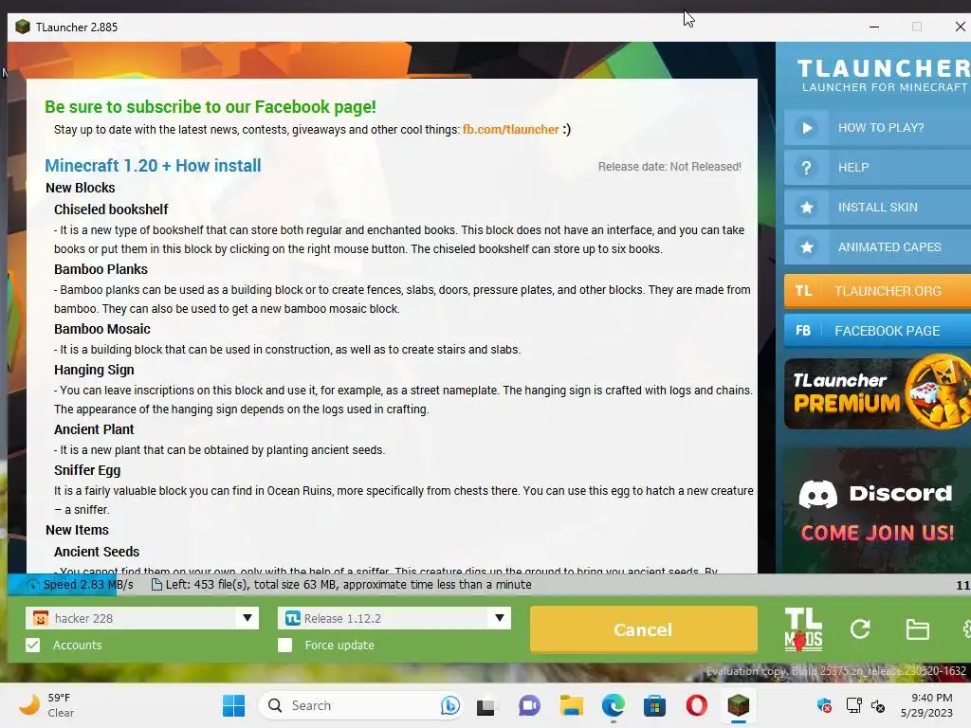Click the FB icon on Facebook Page button
This screenshot has width=971, height=728.
point(803,331)
